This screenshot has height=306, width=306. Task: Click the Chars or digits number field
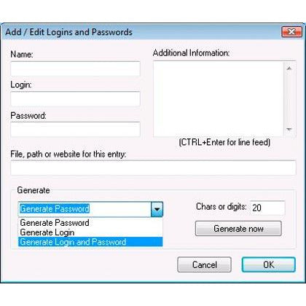pyautogui.click(x=267, y=208)
